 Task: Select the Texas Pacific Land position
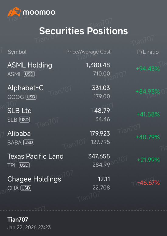[83, 161]
